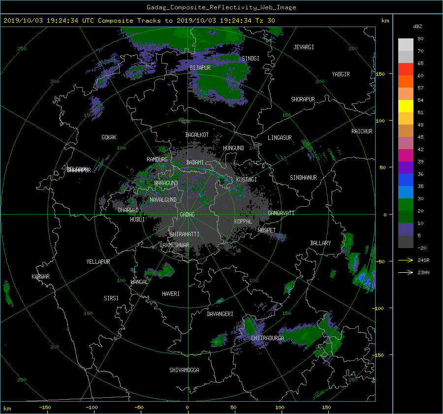The height and width of the screenshot is (414, 443).
Task: Click the RAMDURG city label
Action: [x=157, y=159]
